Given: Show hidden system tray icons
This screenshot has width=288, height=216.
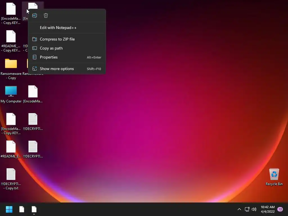Looking at the screenshot, I should click(x=239, y=209).
